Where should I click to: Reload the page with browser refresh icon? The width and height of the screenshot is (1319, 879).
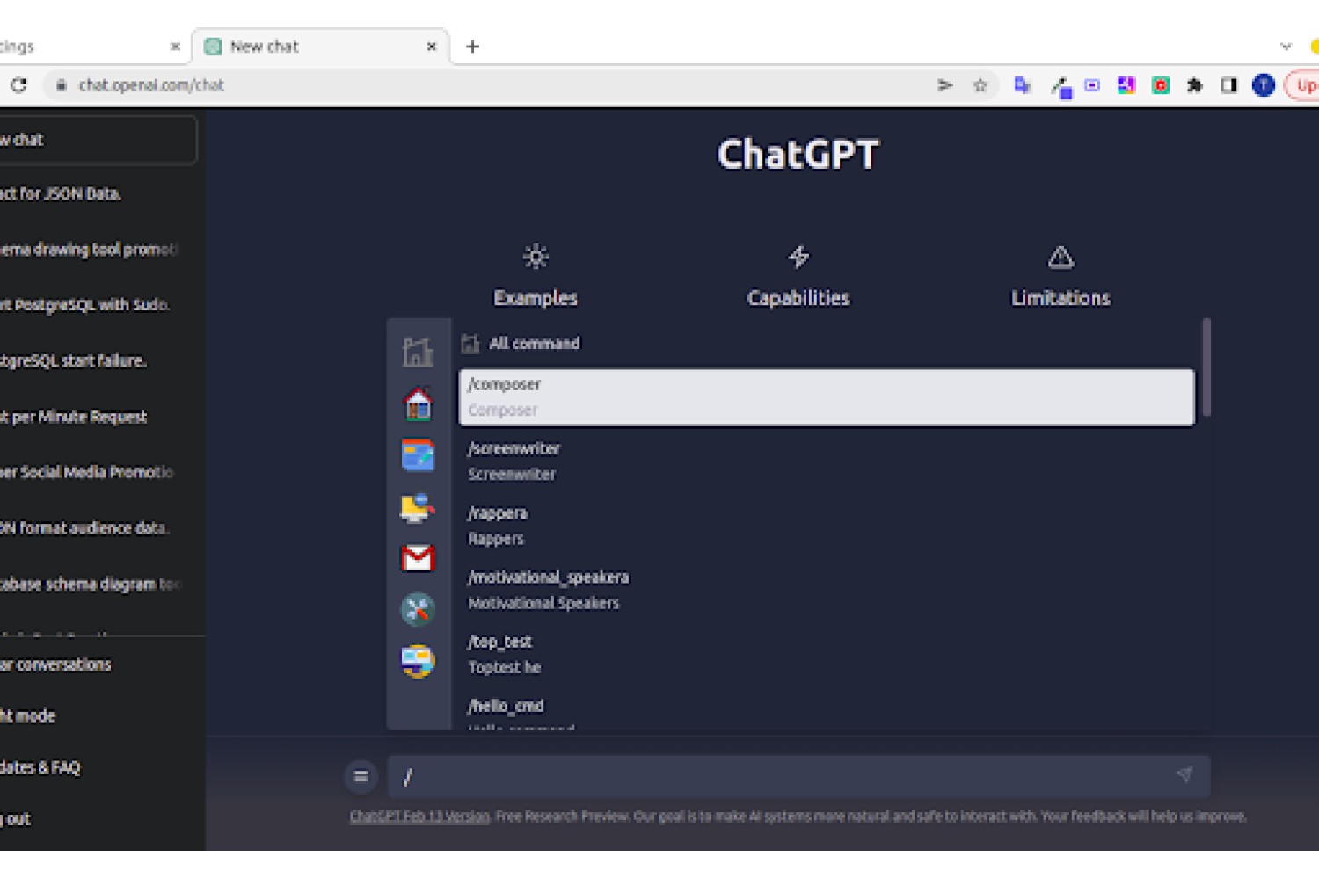[x=18, y=85]
